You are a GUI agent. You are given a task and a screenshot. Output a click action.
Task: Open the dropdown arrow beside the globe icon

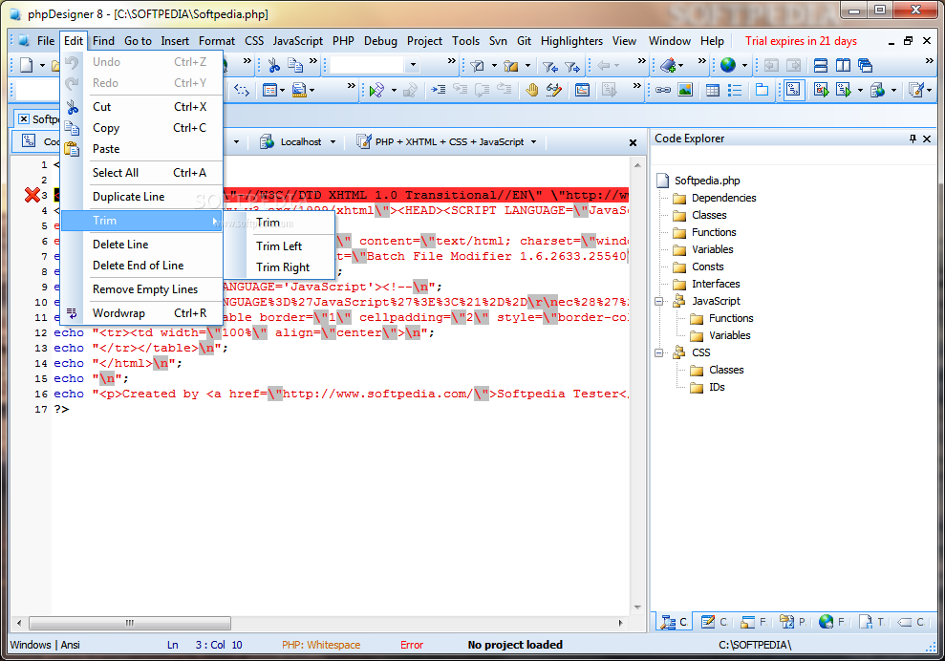pos(745,66)
